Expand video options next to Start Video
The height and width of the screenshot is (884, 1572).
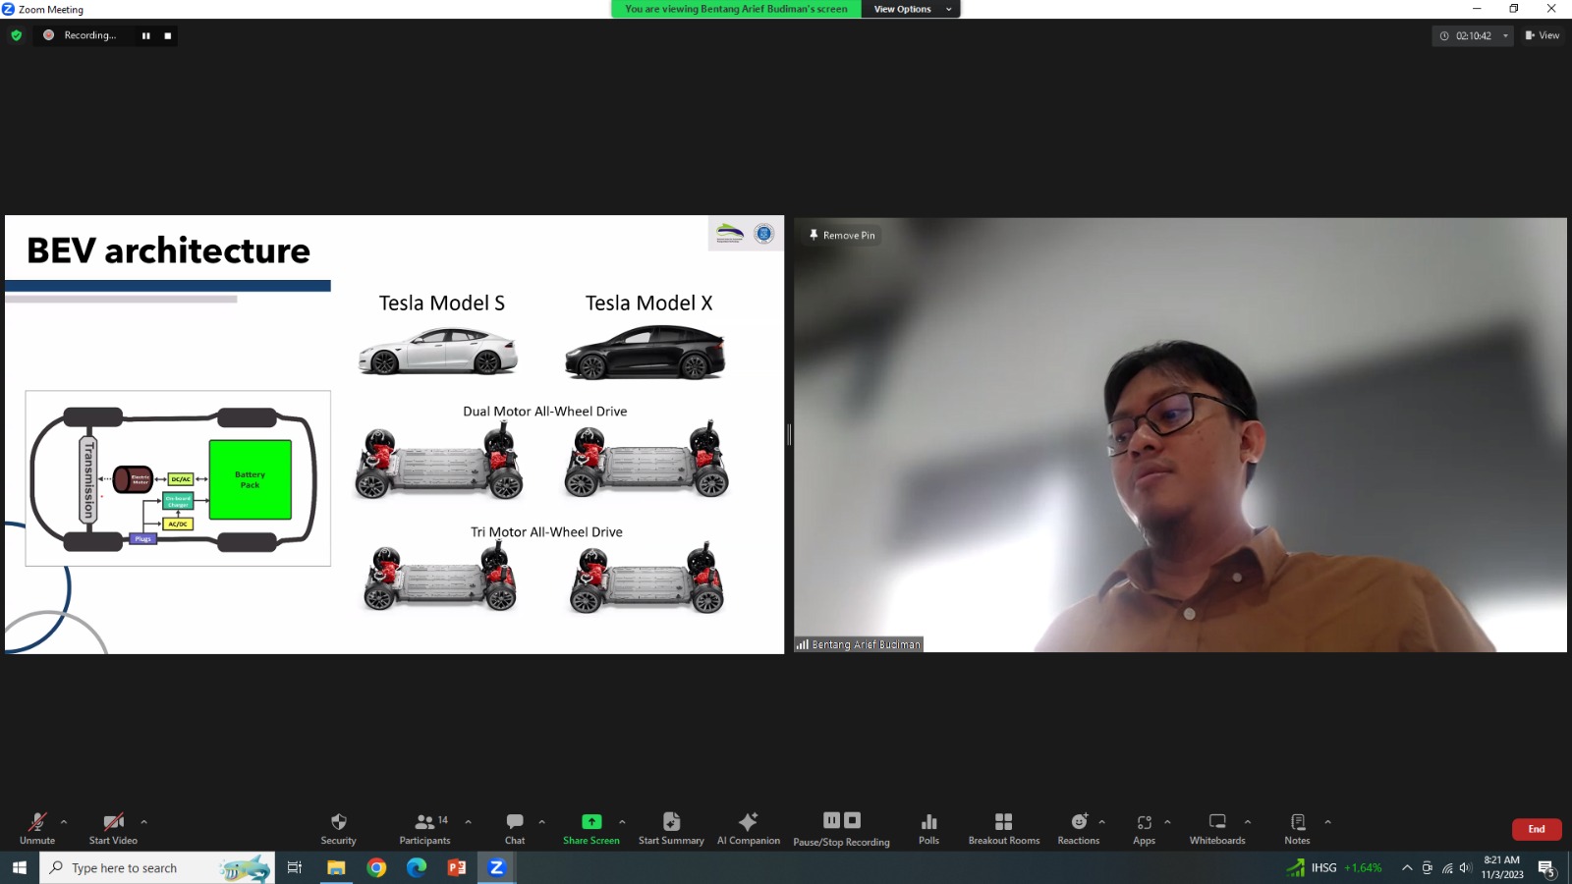[x=143, y=822]
